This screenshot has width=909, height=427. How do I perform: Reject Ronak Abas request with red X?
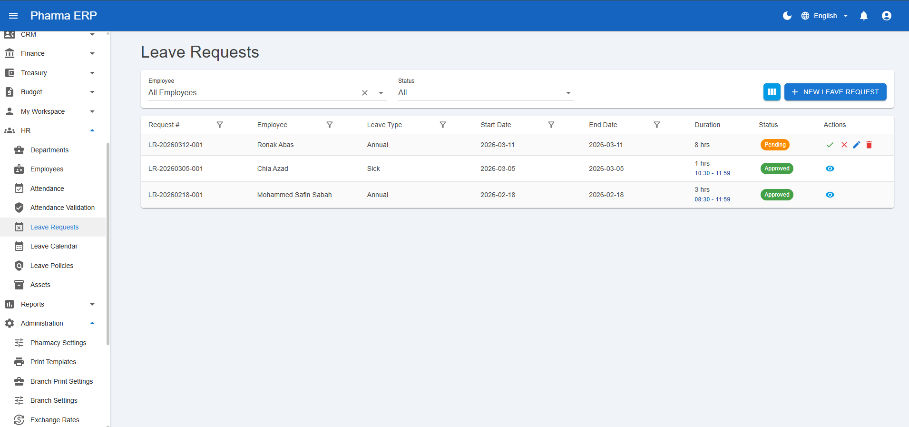[844, 145]
